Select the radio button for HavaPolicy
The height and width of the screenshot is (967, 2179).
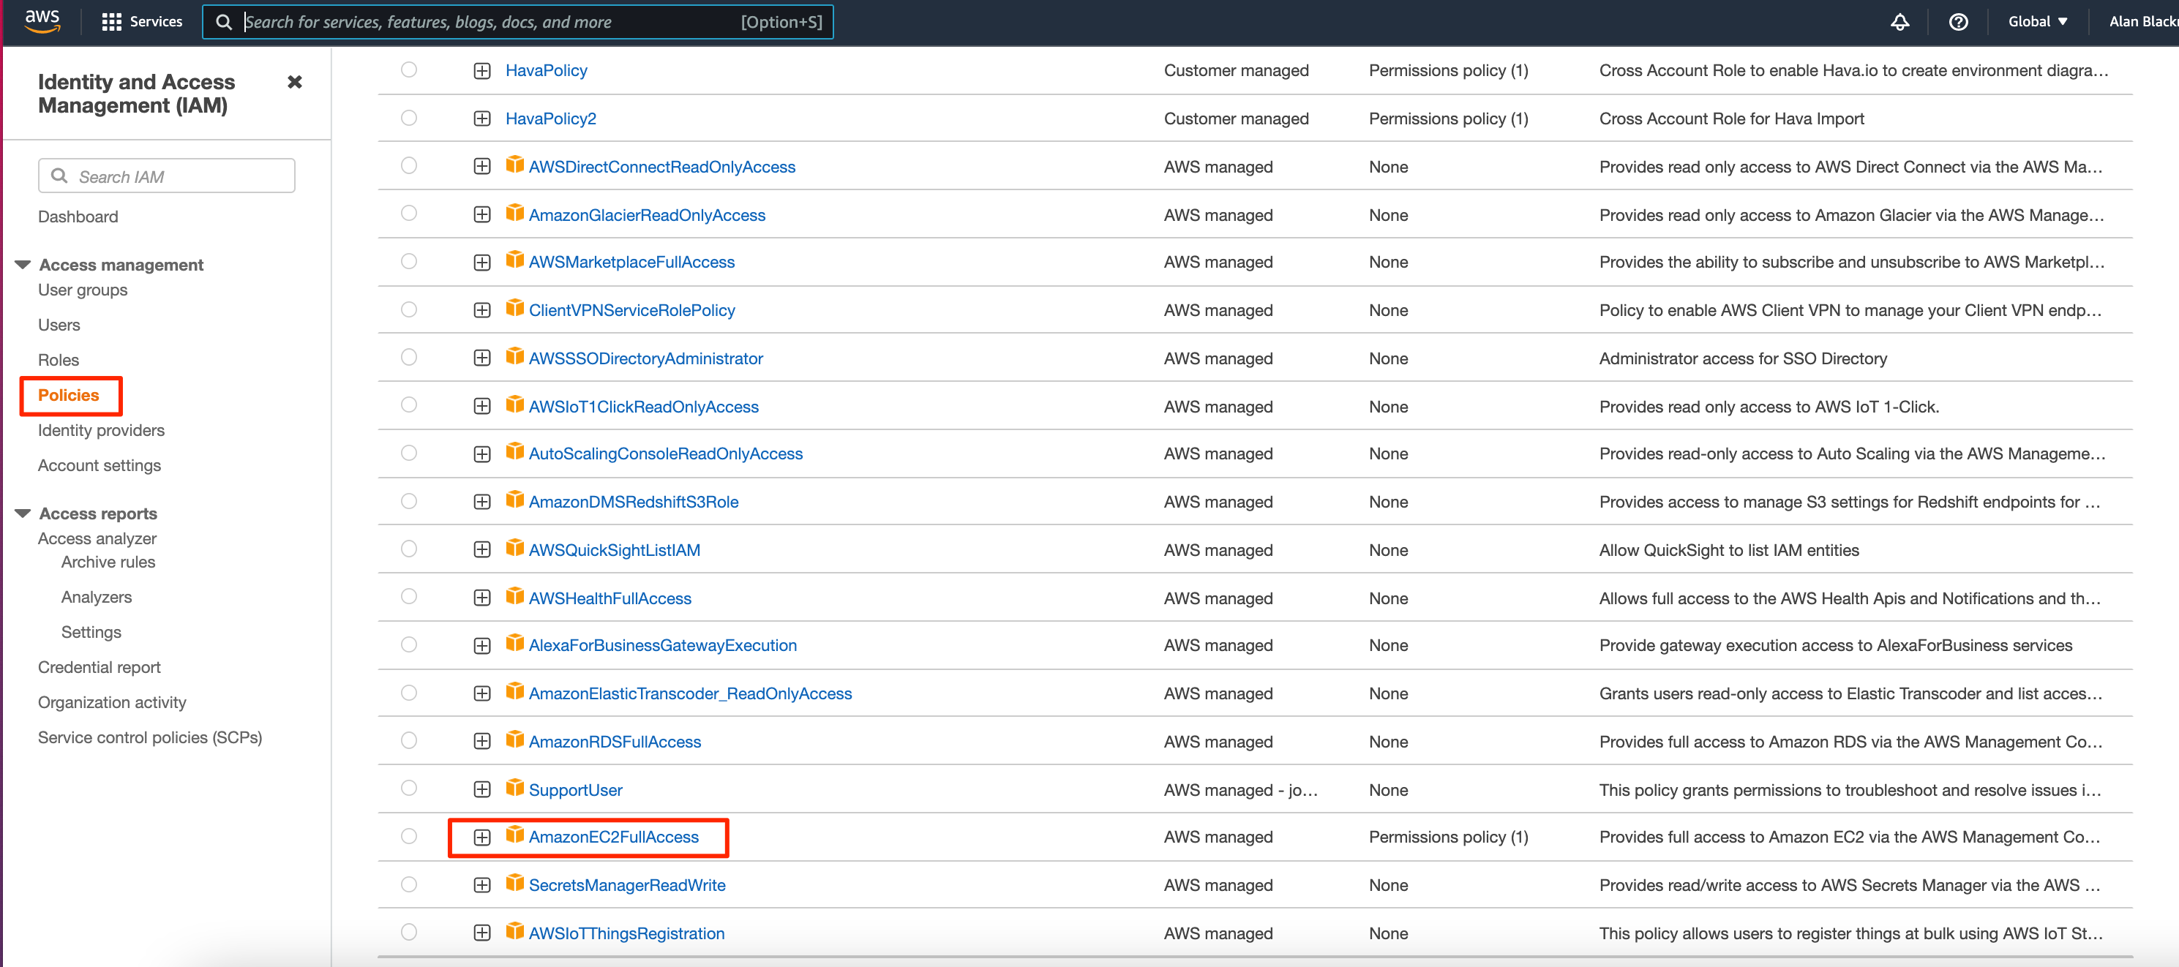point(410,70)
